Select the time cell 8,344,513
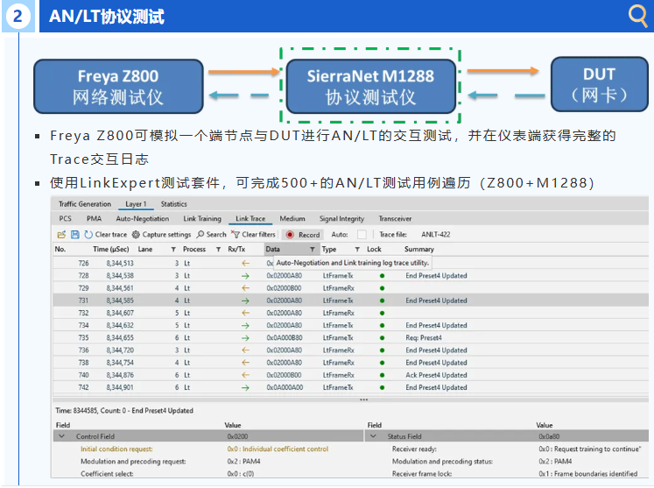 (x=120, y=264)
